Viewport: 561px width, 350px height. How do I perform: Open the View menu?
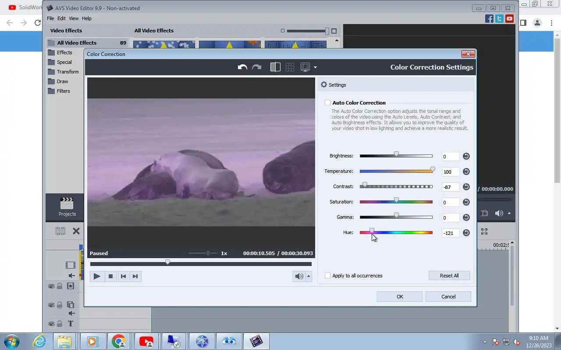coord(74,18)
